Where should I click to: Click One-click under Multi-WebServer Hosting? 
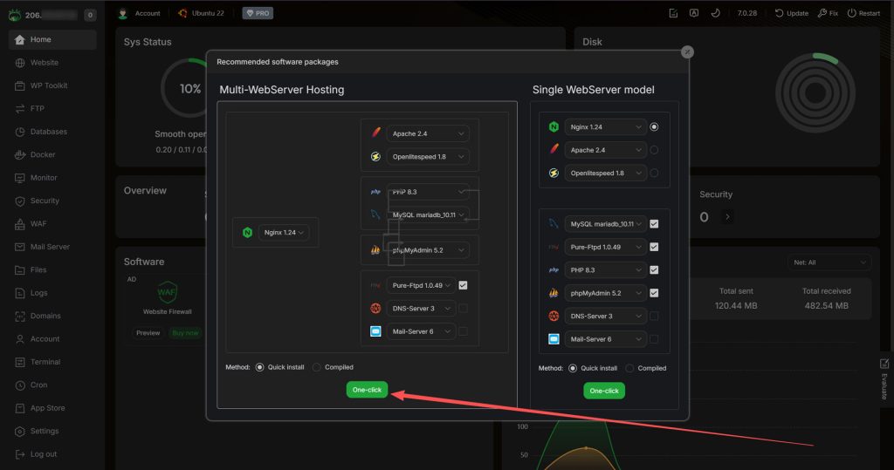coord(367,390)
